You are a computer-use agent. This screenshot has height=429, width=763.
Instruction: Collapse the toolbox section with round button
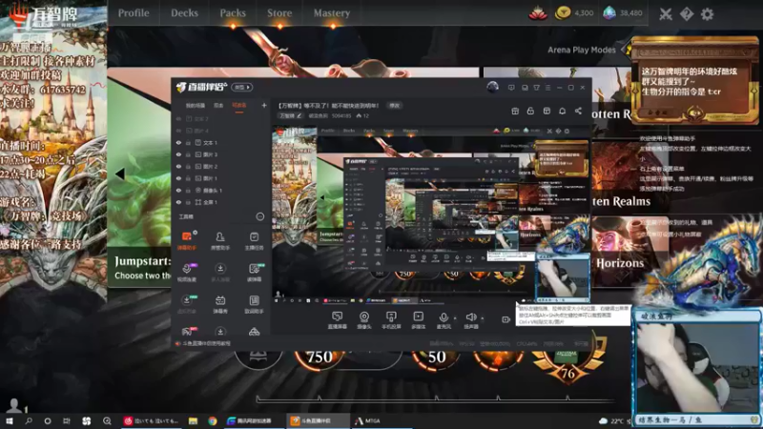[x=260, y=217]
